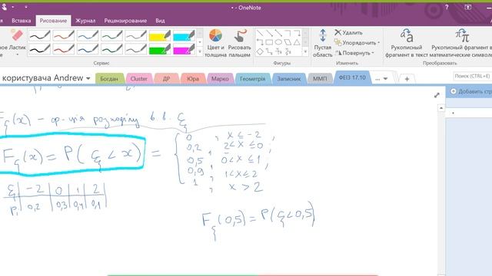Switch to the Богдан section tab
The height and width of the screenshot is (276, 492).
click(109, 79)
